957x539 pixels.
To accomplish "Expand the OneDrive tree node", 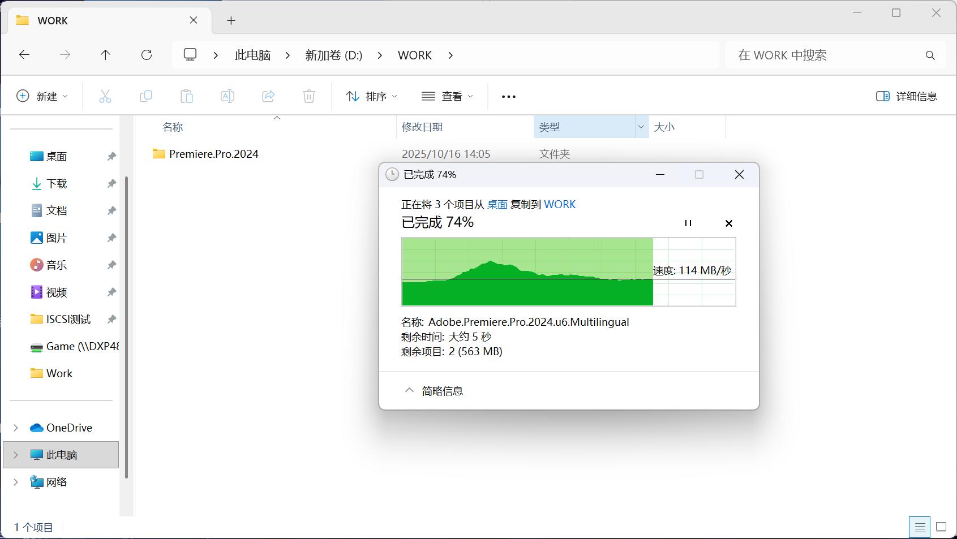I will [16, 428].
